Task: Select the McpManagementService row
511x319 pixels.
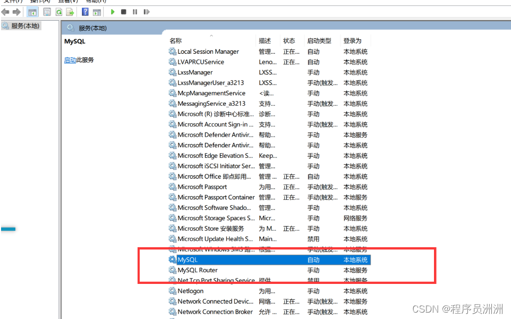Action: (x=211, y=93)
